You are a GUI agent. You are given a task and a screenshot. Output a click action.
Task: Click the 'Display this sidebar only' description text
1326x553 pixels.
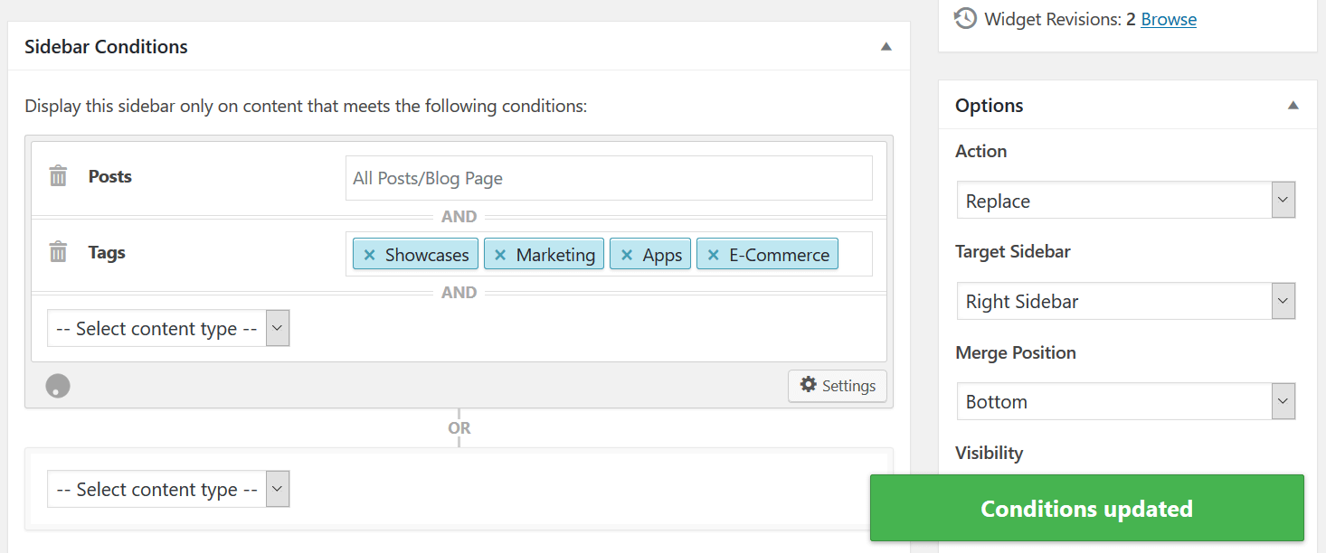pos(306,106)
